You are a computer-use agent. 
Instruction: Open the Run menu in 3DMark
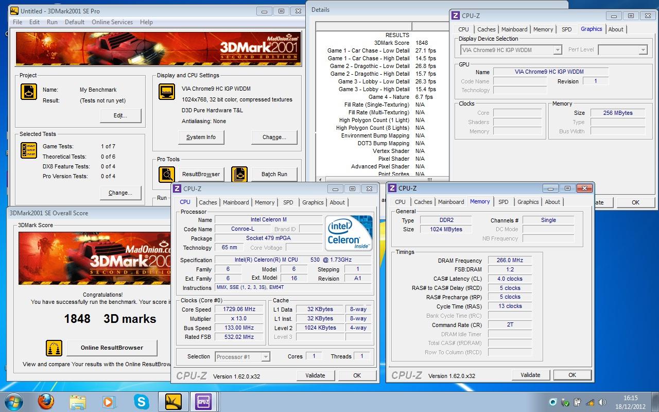[x=52, y=22]
